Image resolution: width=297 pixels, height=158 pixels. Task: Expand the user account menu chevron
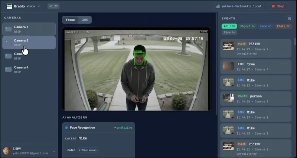54,152
